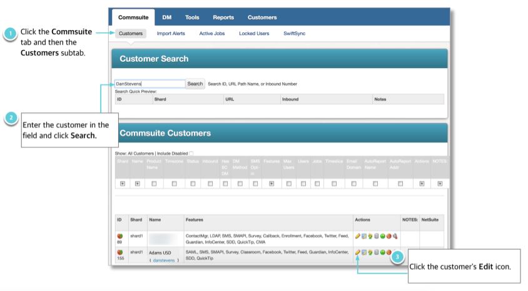Click the last Actions icon for customer 89
Image resolution: width=528 pixels, height=291 pixels.
point(395,235)
